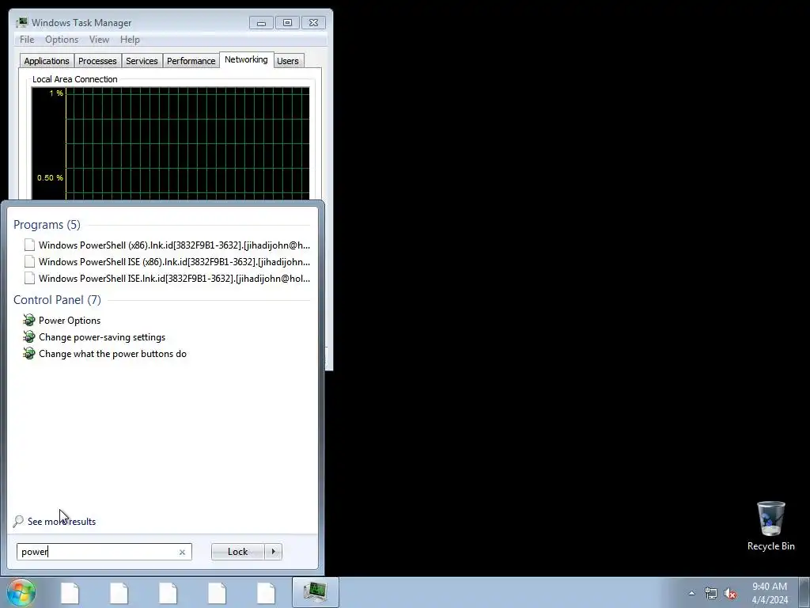Image resolution: width=810 pixels, height=608 pixels.
Task: Expand the Programs (5) results header
Action: click(47, 225)
